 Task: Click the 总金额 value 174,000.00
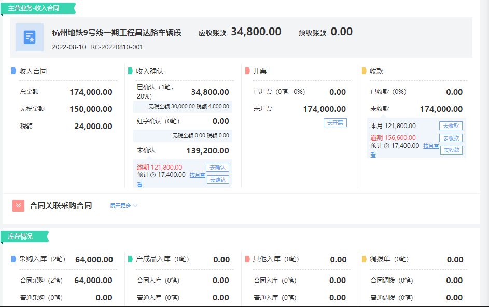click(x=91, y=92)
